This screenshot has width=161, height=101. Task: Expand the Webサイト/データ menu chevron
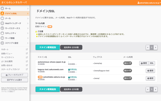(27, 23)
